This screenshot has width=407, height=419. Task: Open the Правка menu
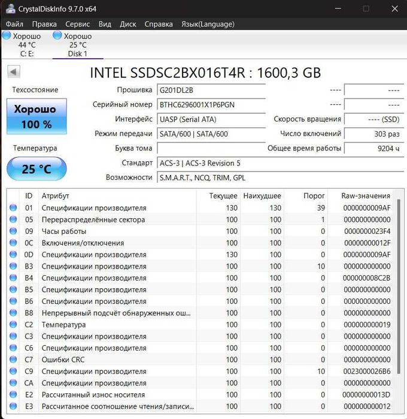pos(44,24)
